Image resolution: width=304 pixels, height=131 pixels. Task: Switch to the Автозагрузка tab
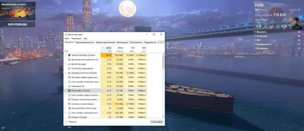click(x=122, y=42)
